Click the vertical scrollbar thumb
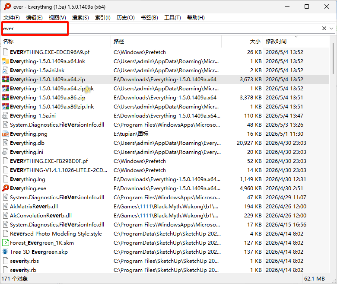 pyautogui.click(x=333, y=58)
